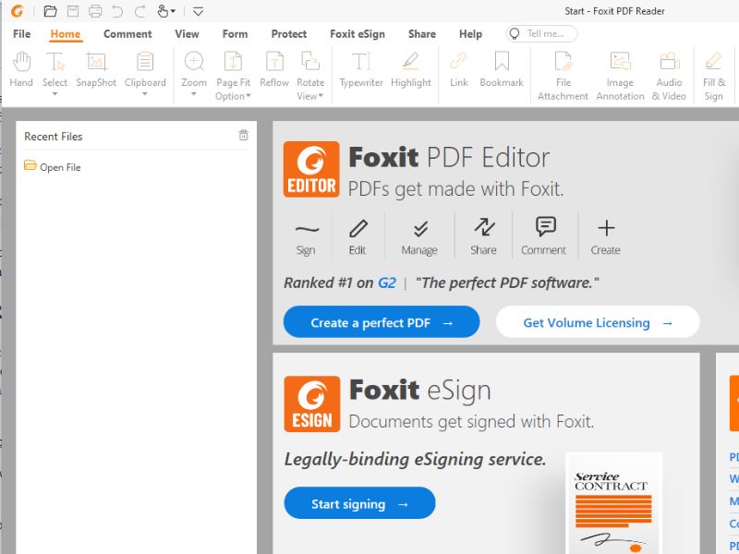Click the Create a perfect PDF button
Viewport: 739px width, 554px height.
(x=381, y=321)
